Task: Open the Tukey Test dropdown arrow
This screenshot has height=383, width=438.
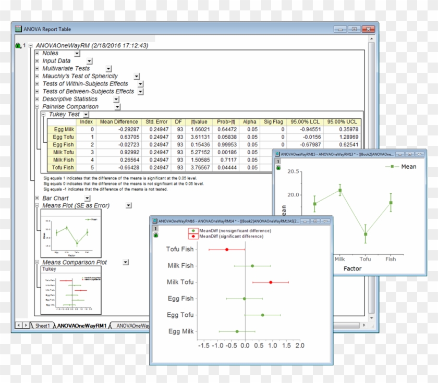Action: pos(86,114)
